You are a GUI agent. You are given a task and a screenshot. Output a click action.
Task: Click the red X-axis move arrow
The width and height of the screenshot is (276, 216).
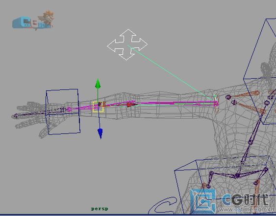click(132, 105)
